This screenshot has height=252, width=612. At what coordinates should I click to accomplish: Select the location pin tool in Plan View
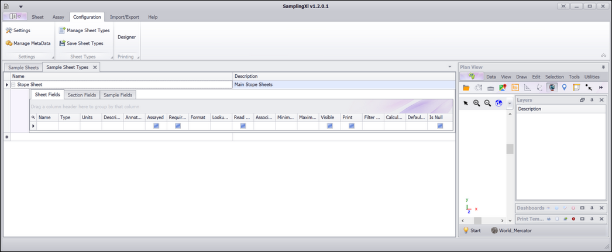pos(564,88)
